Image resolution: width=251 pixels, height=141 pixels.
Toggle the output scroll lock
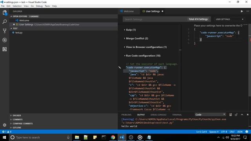pyautogui.click(x=236, y=115)
